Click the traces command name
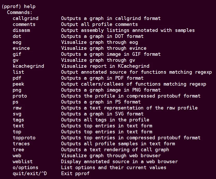The width and height of the screenshot is (216, 179). click(x=21, y=144)
